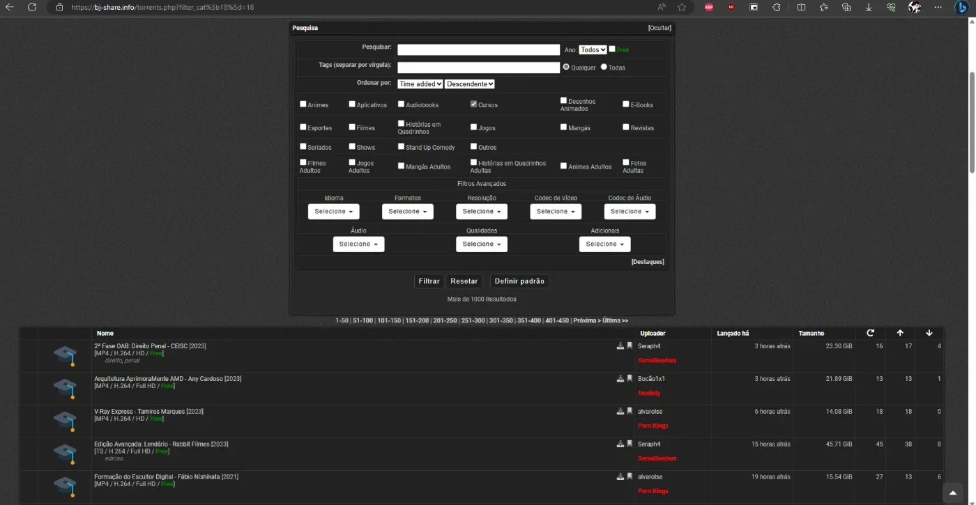Click the graduation cap icon for V-Ray Express

tap(65, 421)
